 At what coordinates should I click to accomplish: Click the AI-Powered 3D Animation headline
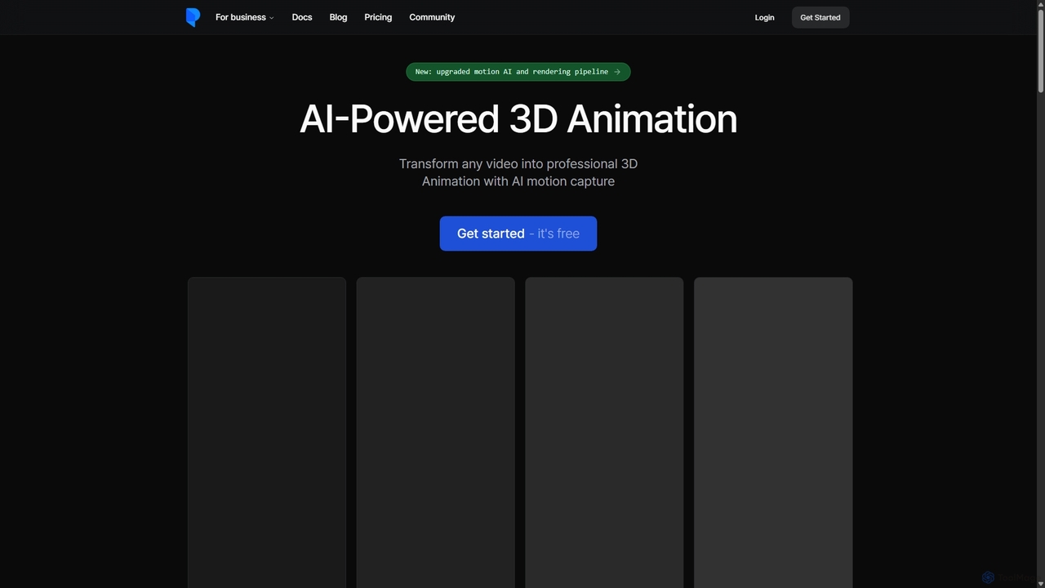point(518,118)
